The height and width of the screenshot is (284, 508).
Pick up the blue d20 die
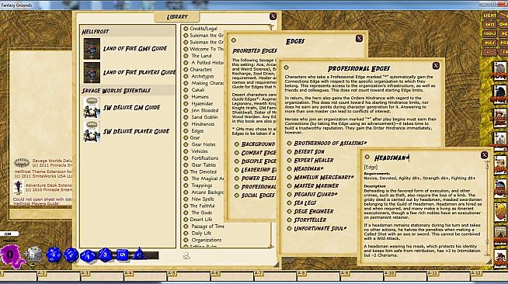coord(54,255)
